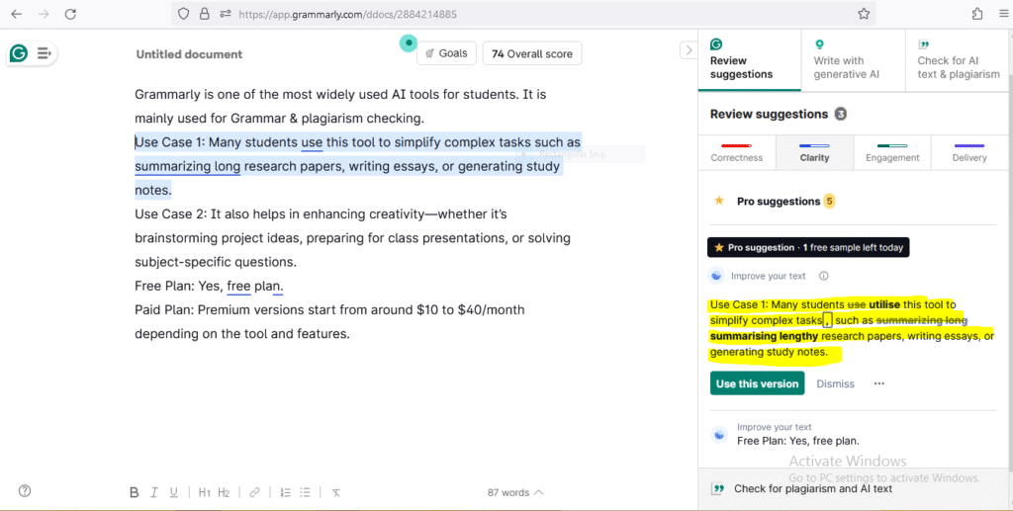
Task: Click the shield tracking protection icon
Action: pos(183,14)
